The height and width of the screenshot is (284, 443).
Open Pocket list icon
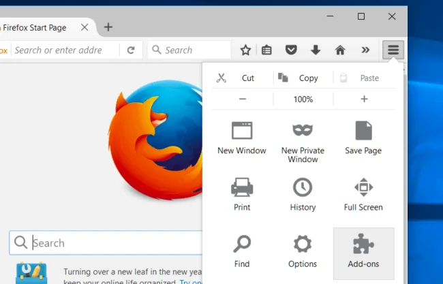[x=291, y=50]
